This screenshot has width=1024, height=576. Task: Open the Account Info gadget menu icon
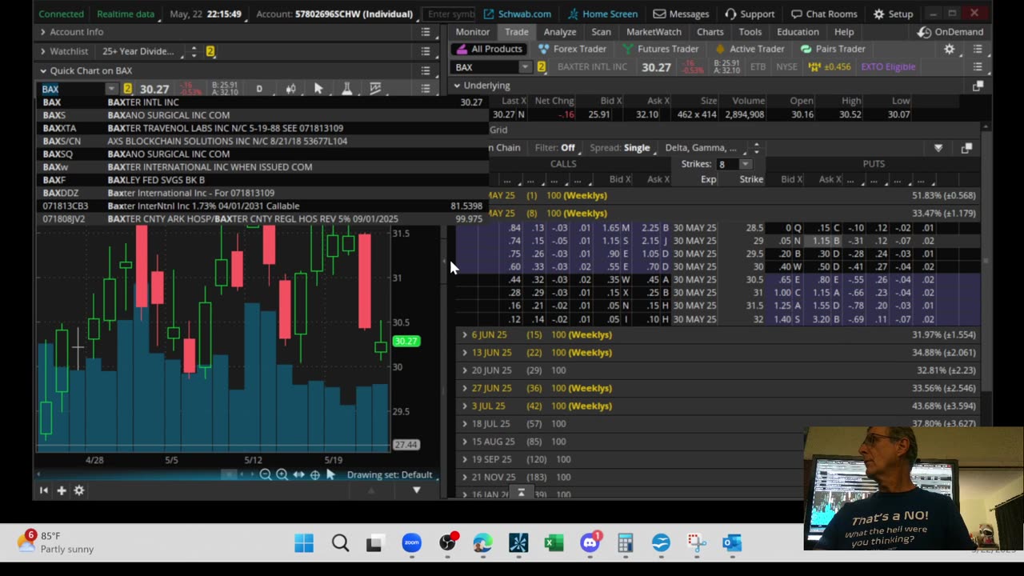(x=426, y=32)
